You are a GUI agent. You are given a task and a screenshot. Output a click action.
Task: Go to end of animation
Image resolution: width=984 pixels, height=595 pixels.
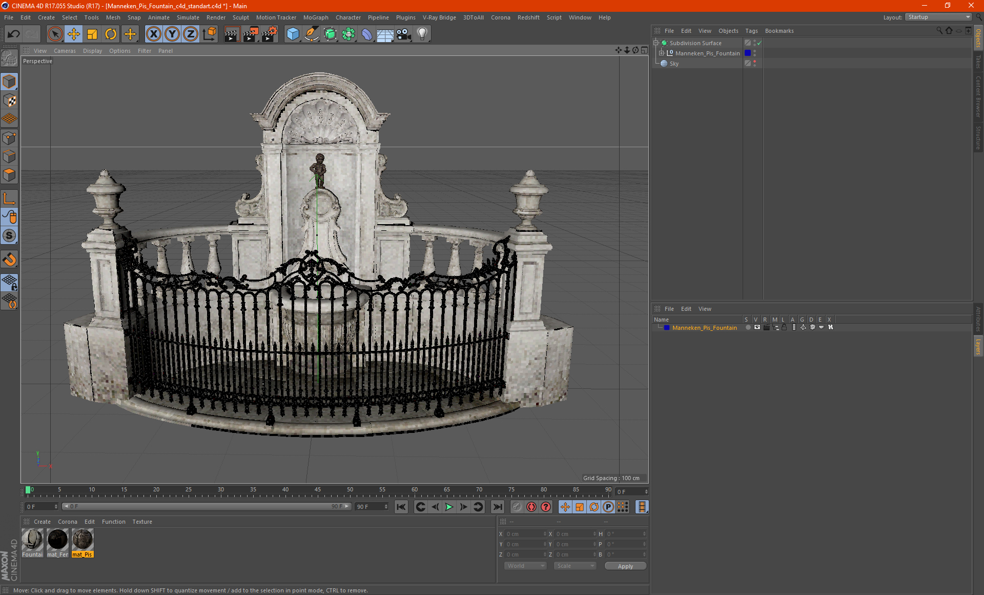pyautogui.click(x=497, y=507)
